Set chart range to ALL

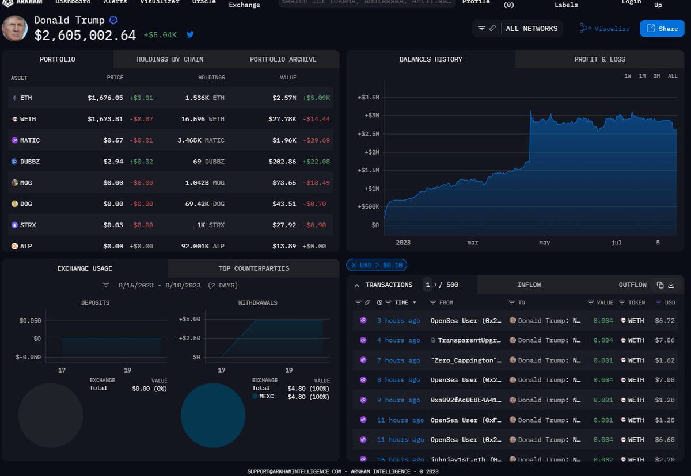673,76
